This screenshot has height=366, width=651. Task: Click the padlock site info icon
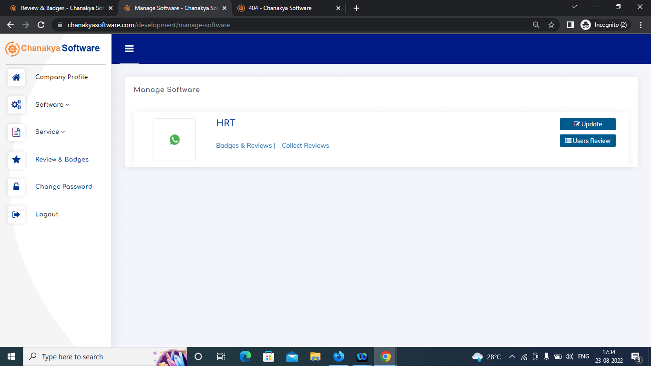(60, 25)
